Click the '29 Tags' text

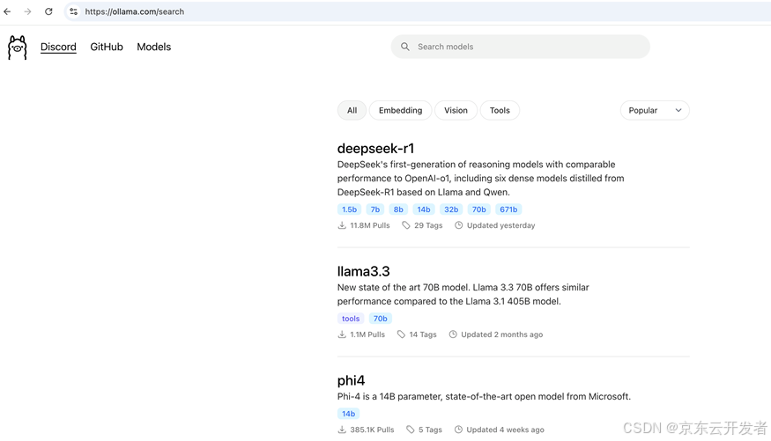click(428, 225)
